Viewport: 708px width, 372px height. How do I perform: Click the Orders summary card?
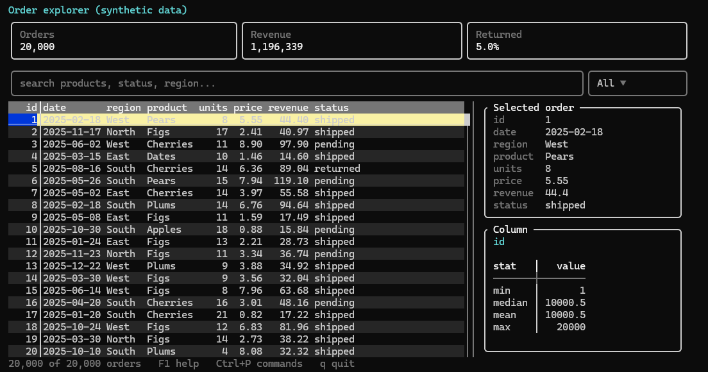[x=124, y=40]
